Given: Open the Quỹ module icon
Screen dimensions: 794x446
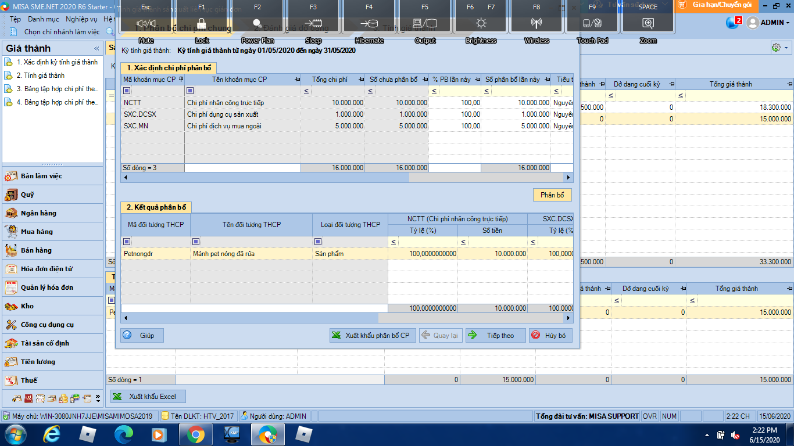Looking at the screenshot, I should [11, 195].
